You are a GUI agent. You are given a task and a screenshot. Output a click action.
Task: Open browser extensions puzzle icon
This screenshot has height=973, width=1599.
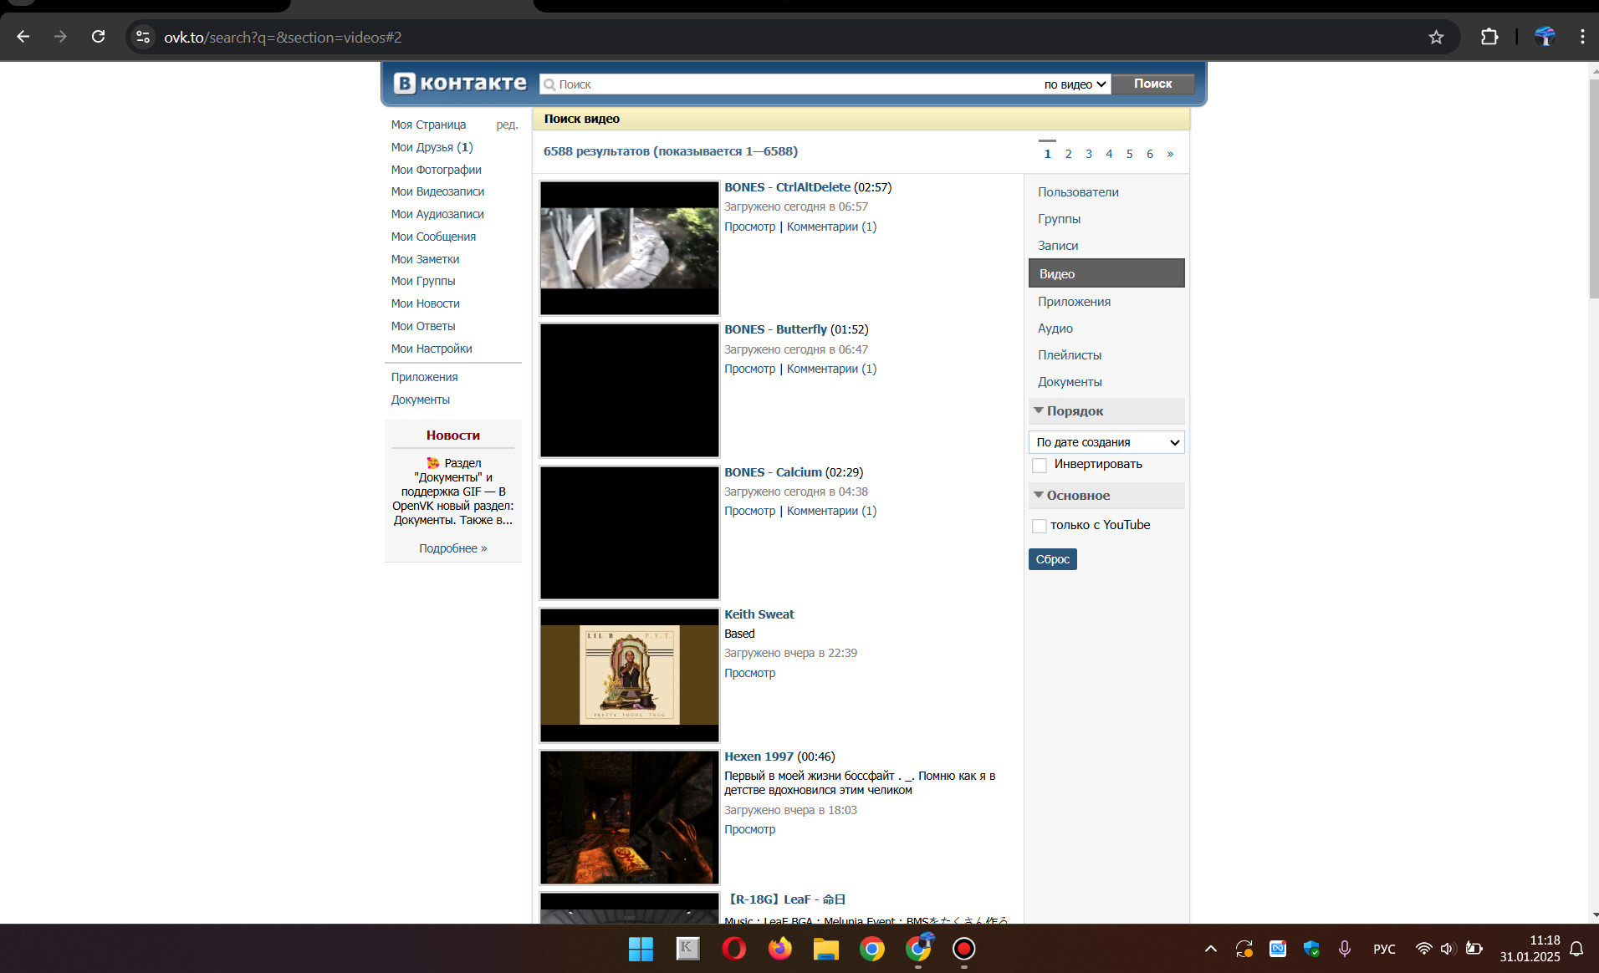pyautogui.click(x=1489, y=37)
